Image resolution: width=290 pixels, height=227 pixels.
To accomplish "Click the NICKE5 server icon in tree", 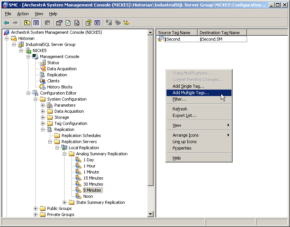I will tap(28, 50).
